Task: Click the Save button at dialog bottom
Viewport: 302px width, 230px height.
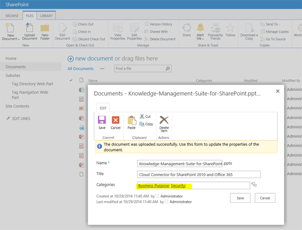Action: tap(240, 198)
